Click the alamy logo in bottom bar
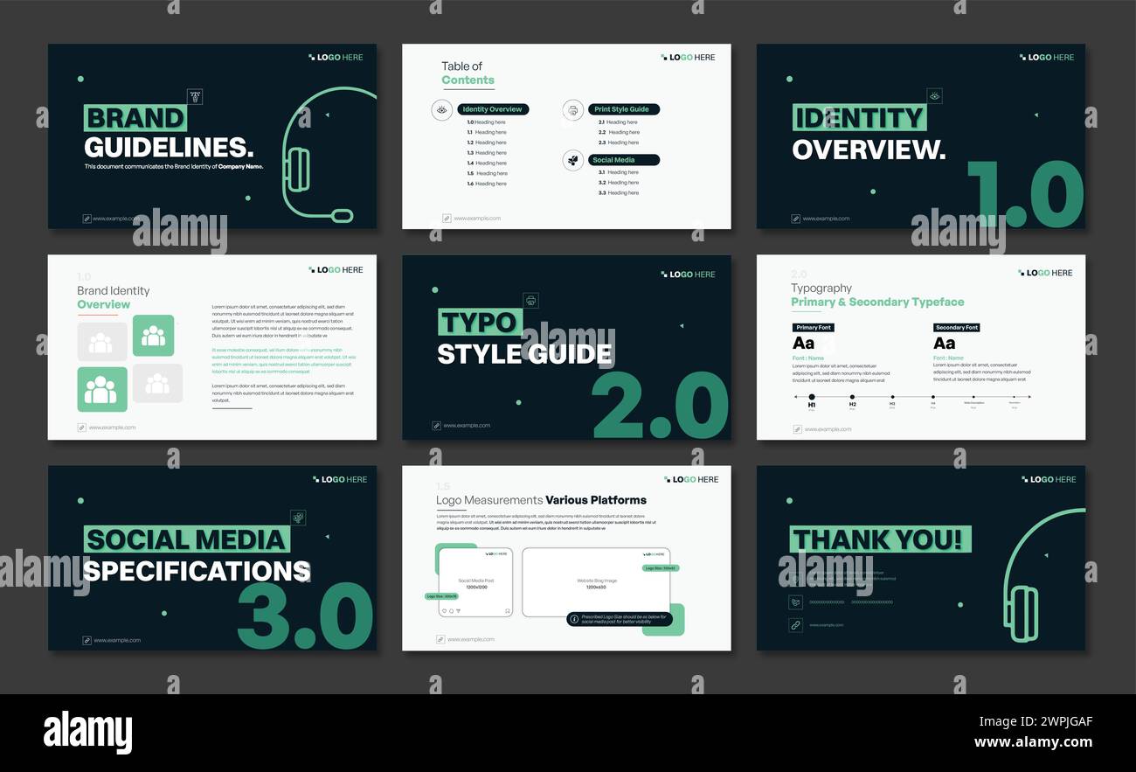This screenshot has height=772, width=1136. point(87,732)
